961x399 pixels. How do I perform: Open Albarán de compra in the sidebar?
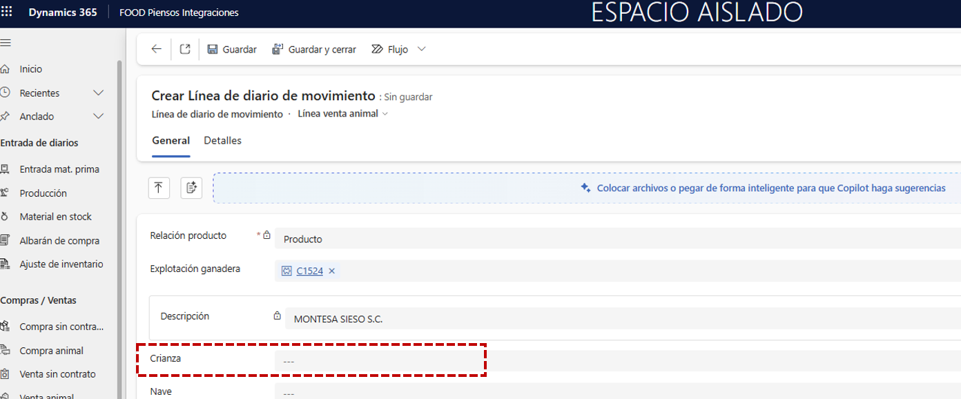point(59,241)
